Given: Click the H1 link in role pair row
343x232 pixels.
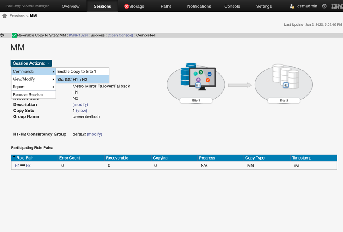Looking at the screenshot, I should 17,165.
